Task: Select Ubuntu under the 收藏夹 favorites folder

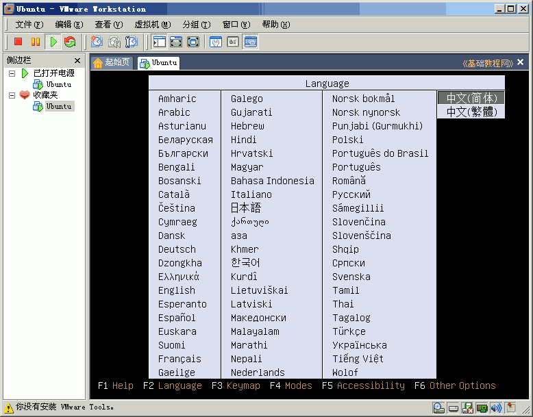Action: tap(59, 106)
